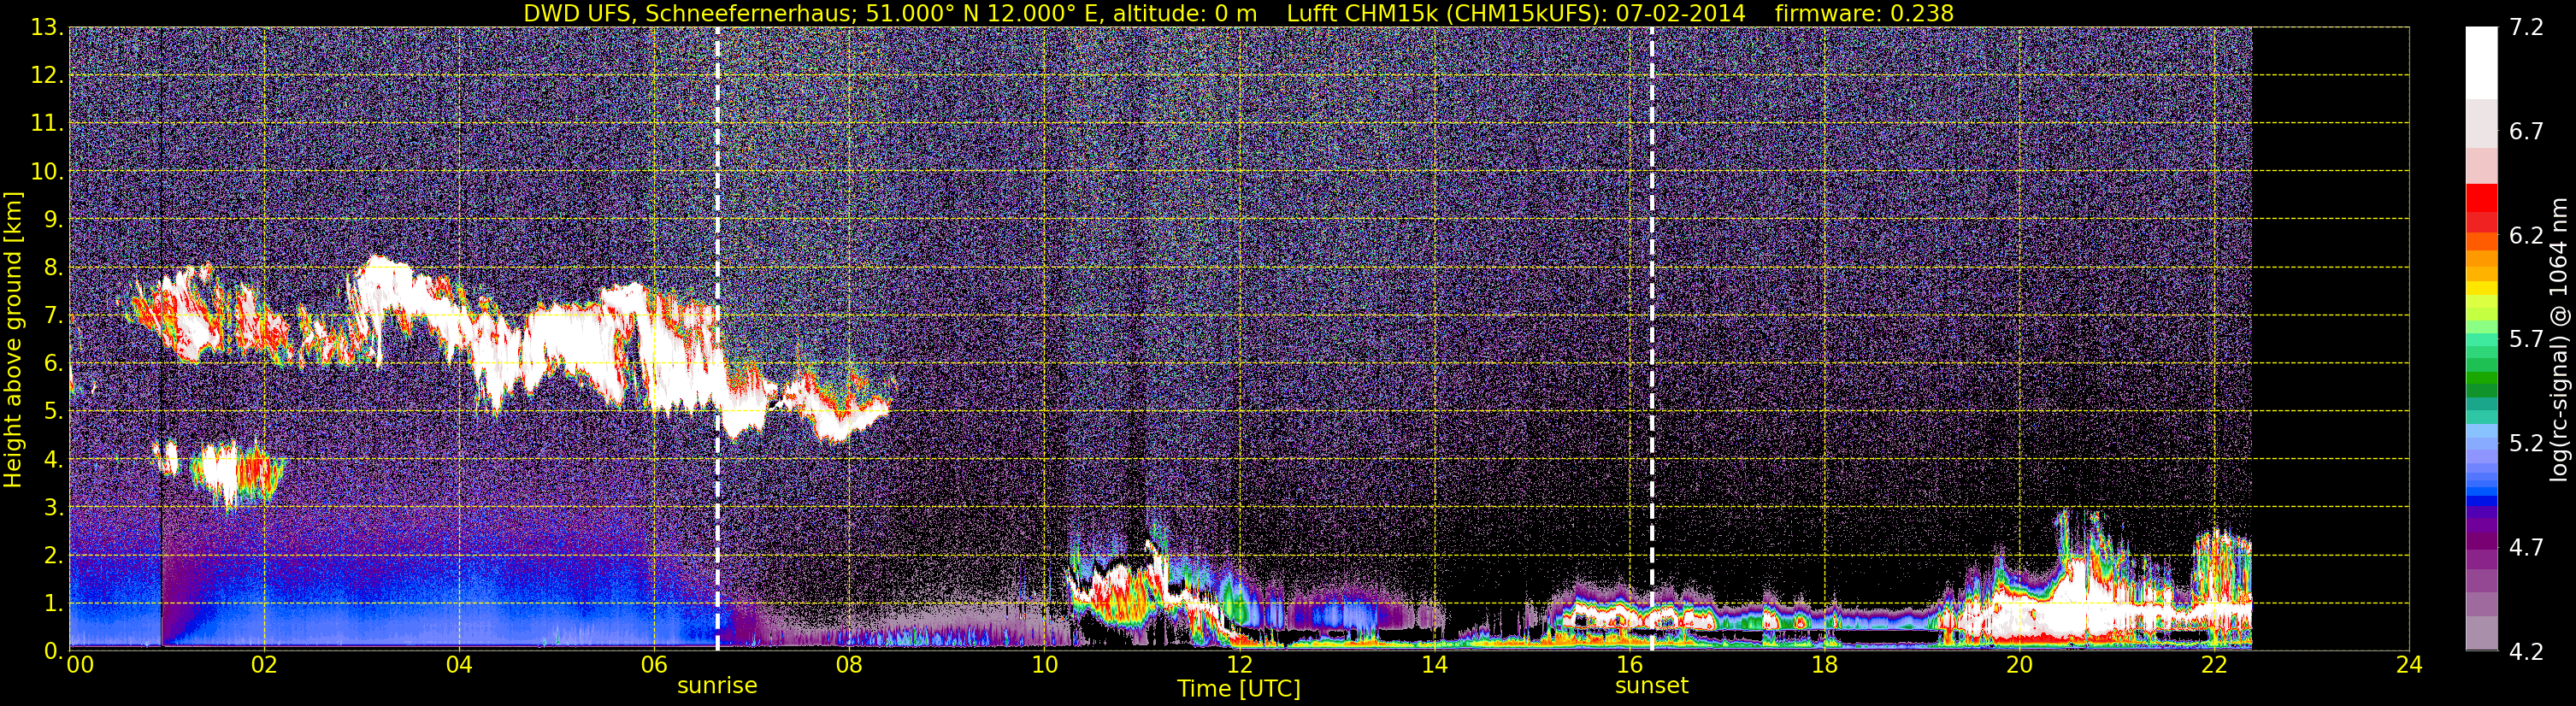Click the '22' time tick label
This screenshot has height=706, width=2576.
pos(2215,666)
